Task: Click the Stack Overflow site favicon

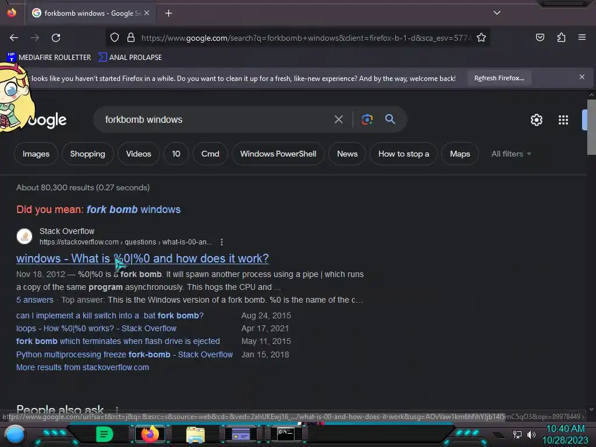Action: [24, 236]
